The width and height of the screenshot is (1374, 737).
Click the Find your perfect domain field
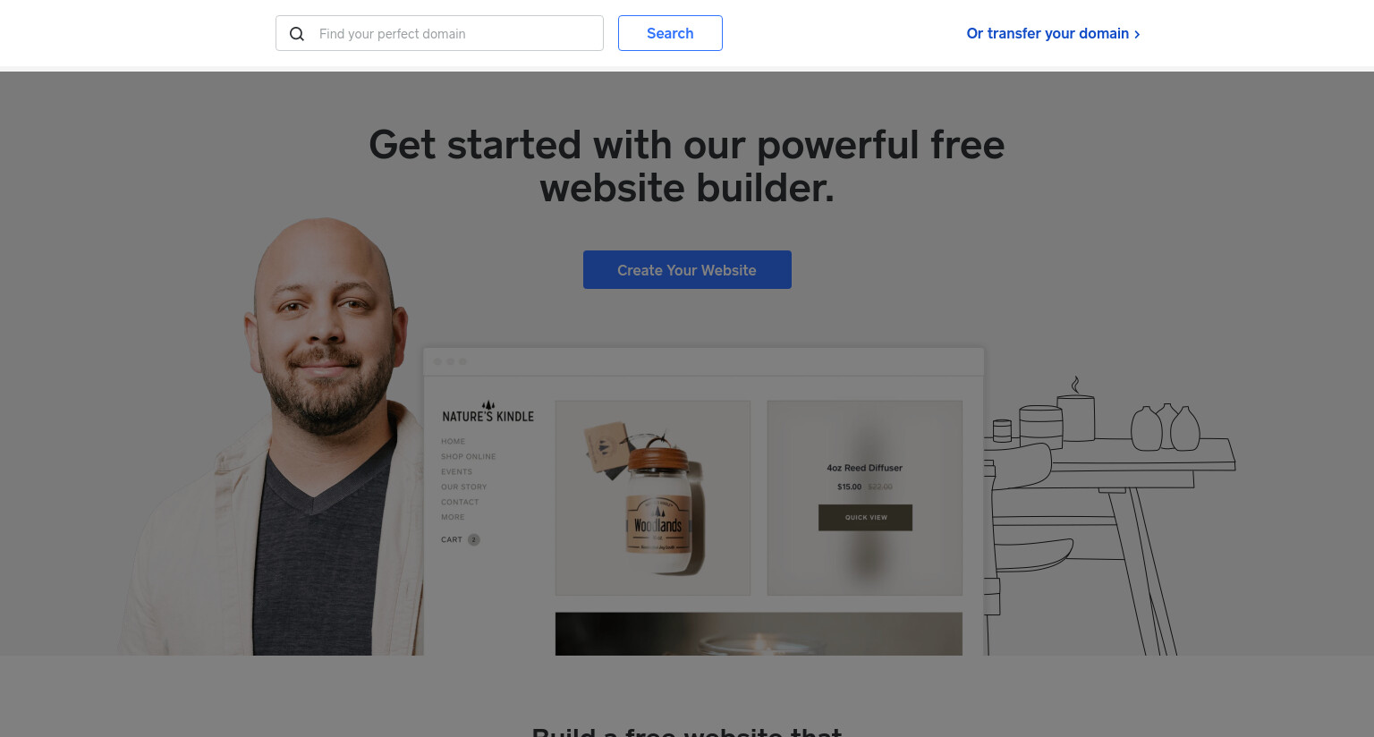click(x=439, y=33)
